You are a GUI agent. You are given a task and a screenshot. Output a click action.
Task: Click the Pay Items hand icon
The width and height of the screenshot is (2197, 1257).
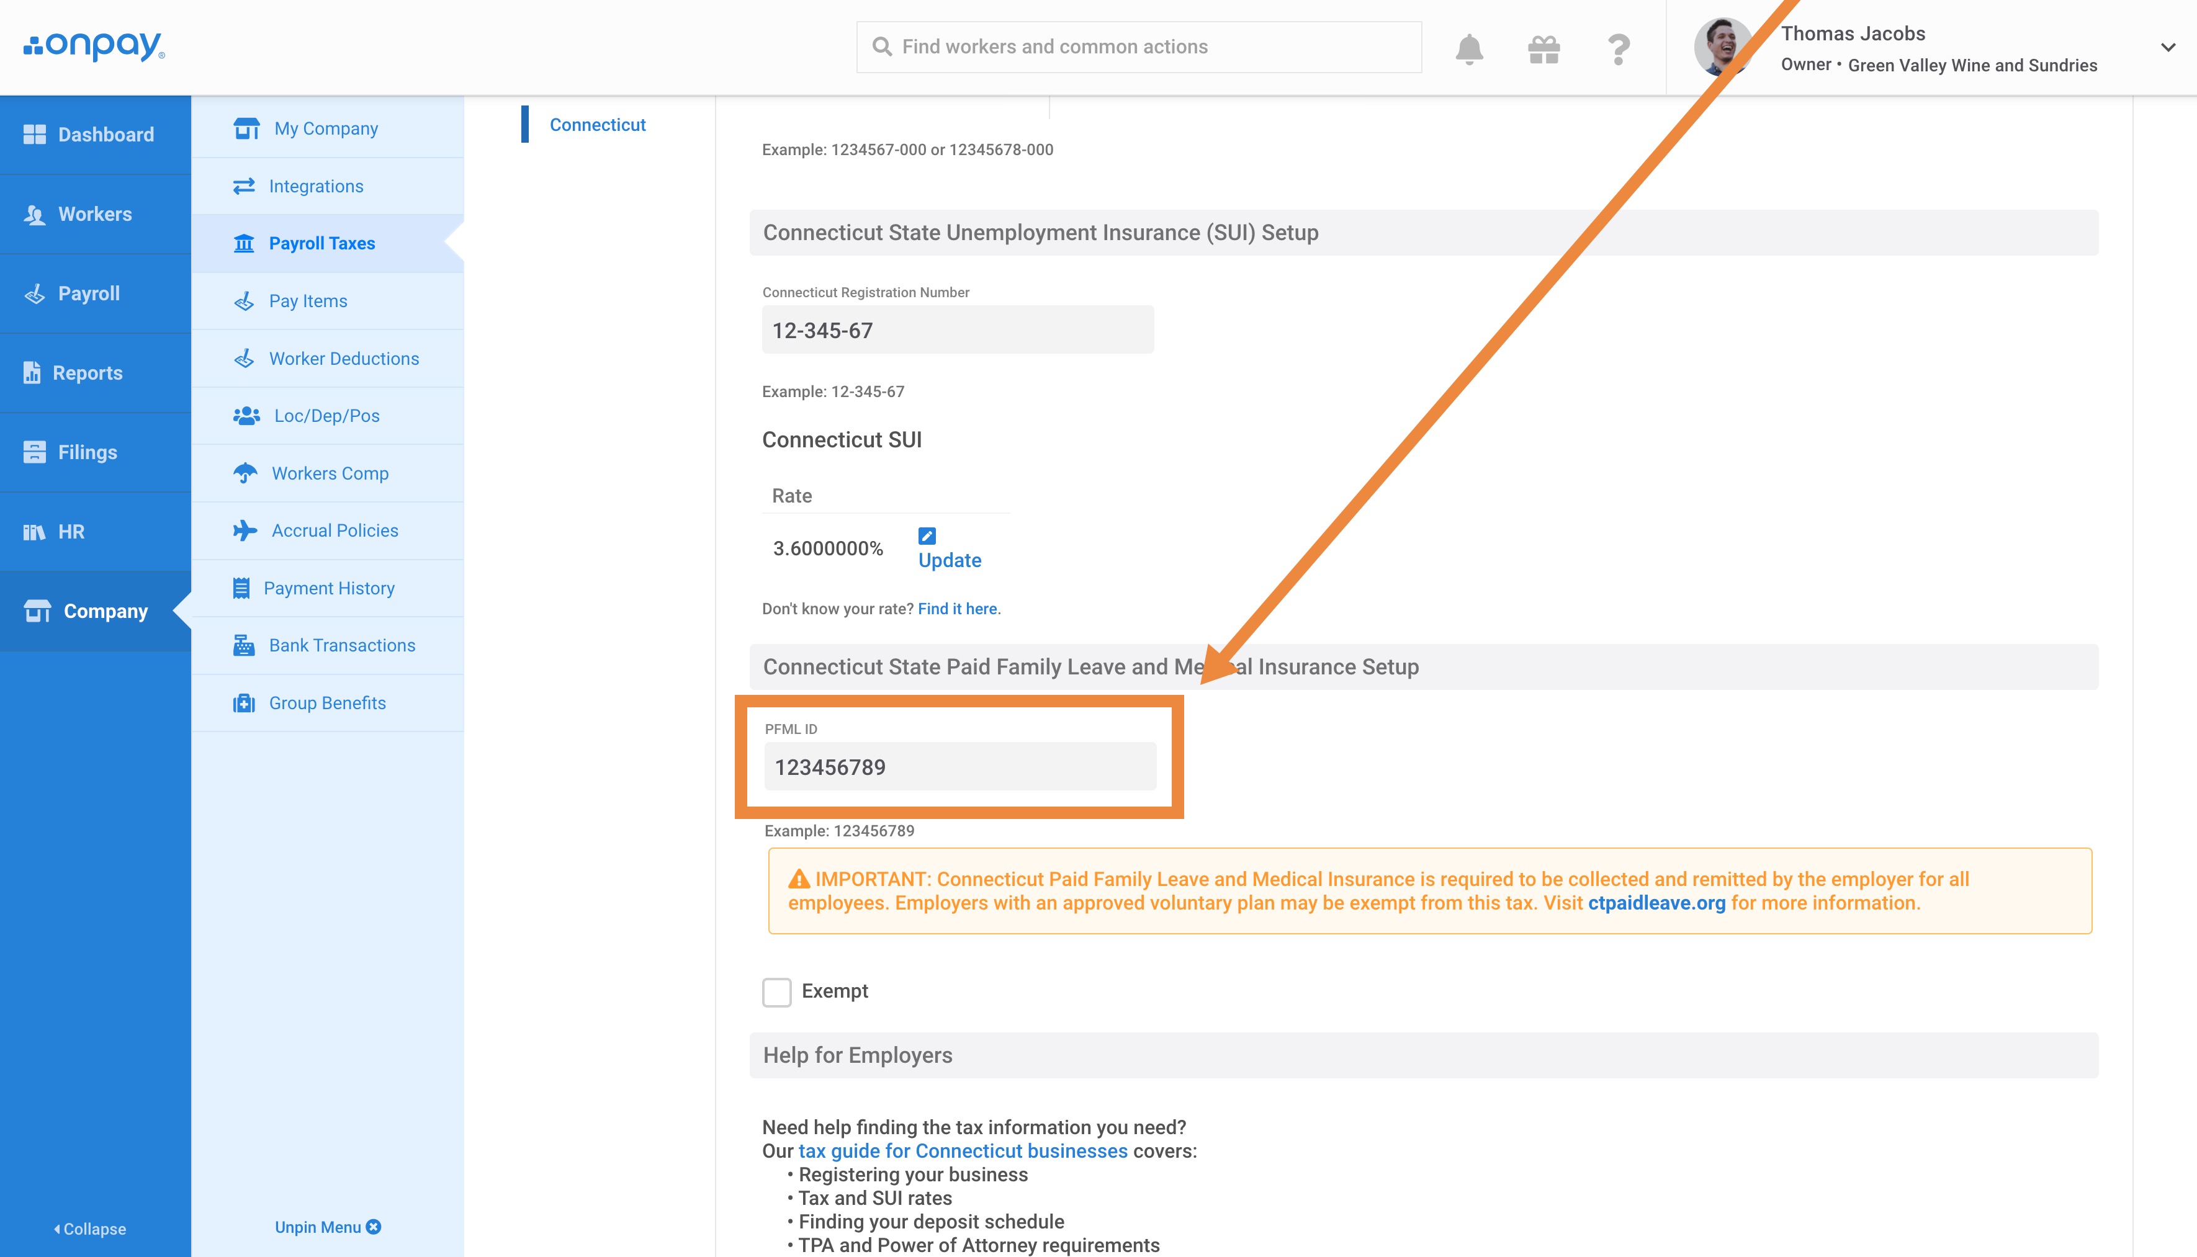[245, 300]
